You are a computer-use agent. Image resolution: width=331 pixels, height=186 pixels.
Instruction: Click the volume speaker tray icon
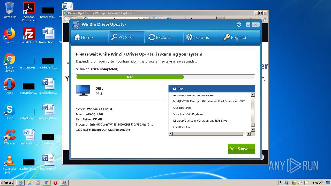pos(300,183)
